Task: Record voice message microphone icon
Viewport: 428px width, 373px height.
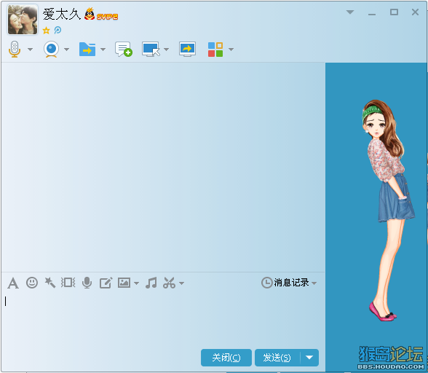Action: click(x=87, y=283)
